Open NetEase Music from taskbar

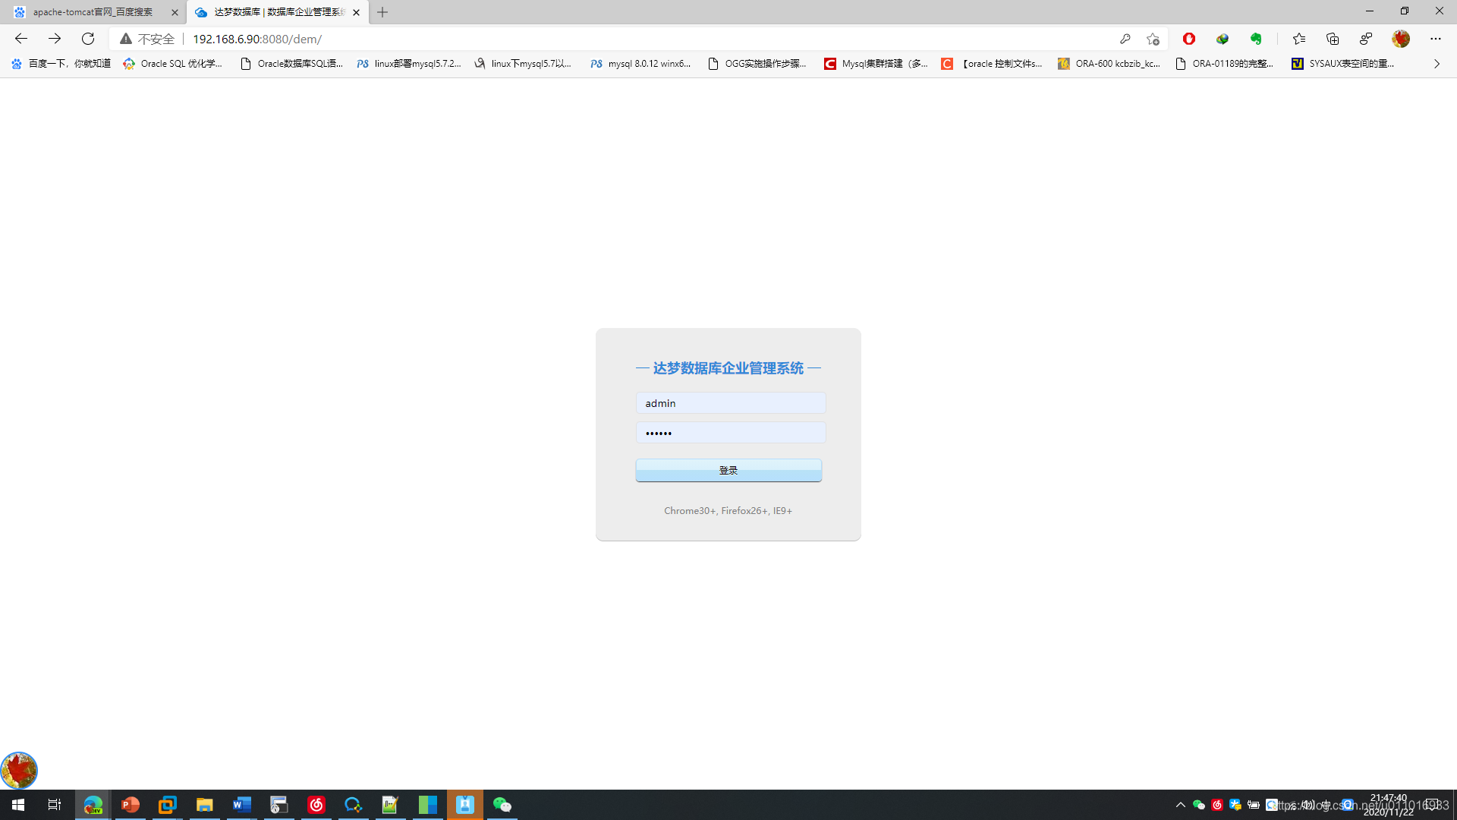click(316, 805)
